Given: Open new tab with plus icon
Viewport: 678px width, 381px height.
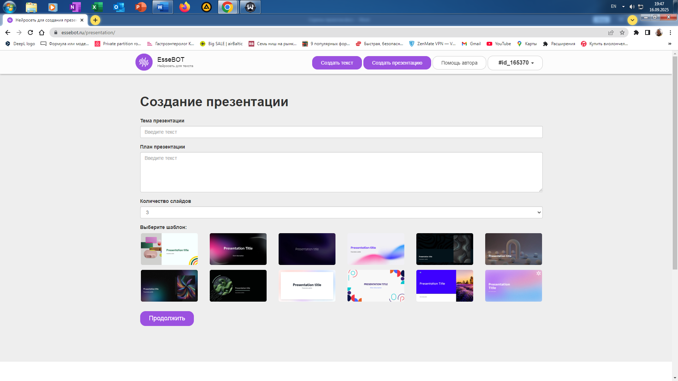Looking at the screenshot, I should click(95, 20).
